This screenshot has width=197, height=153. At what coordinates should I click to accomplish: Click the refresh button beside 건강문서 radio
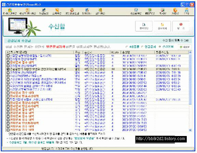point(185,47)
